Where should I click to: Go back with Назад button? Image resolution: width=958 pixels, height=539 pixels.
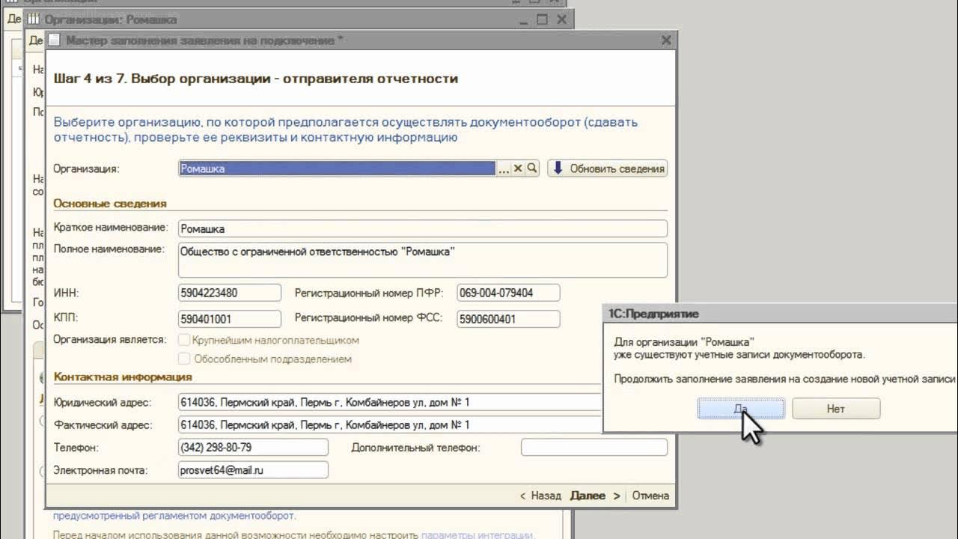(x=540, y=496)
